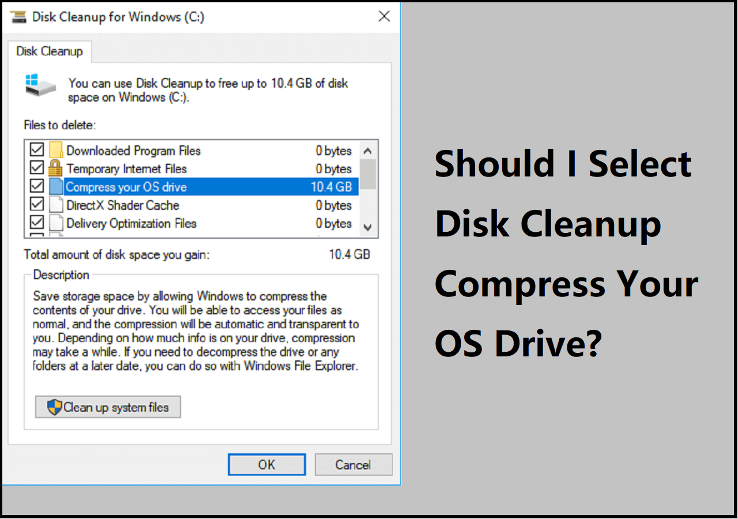Click the Cancel button

coord(353,465)
